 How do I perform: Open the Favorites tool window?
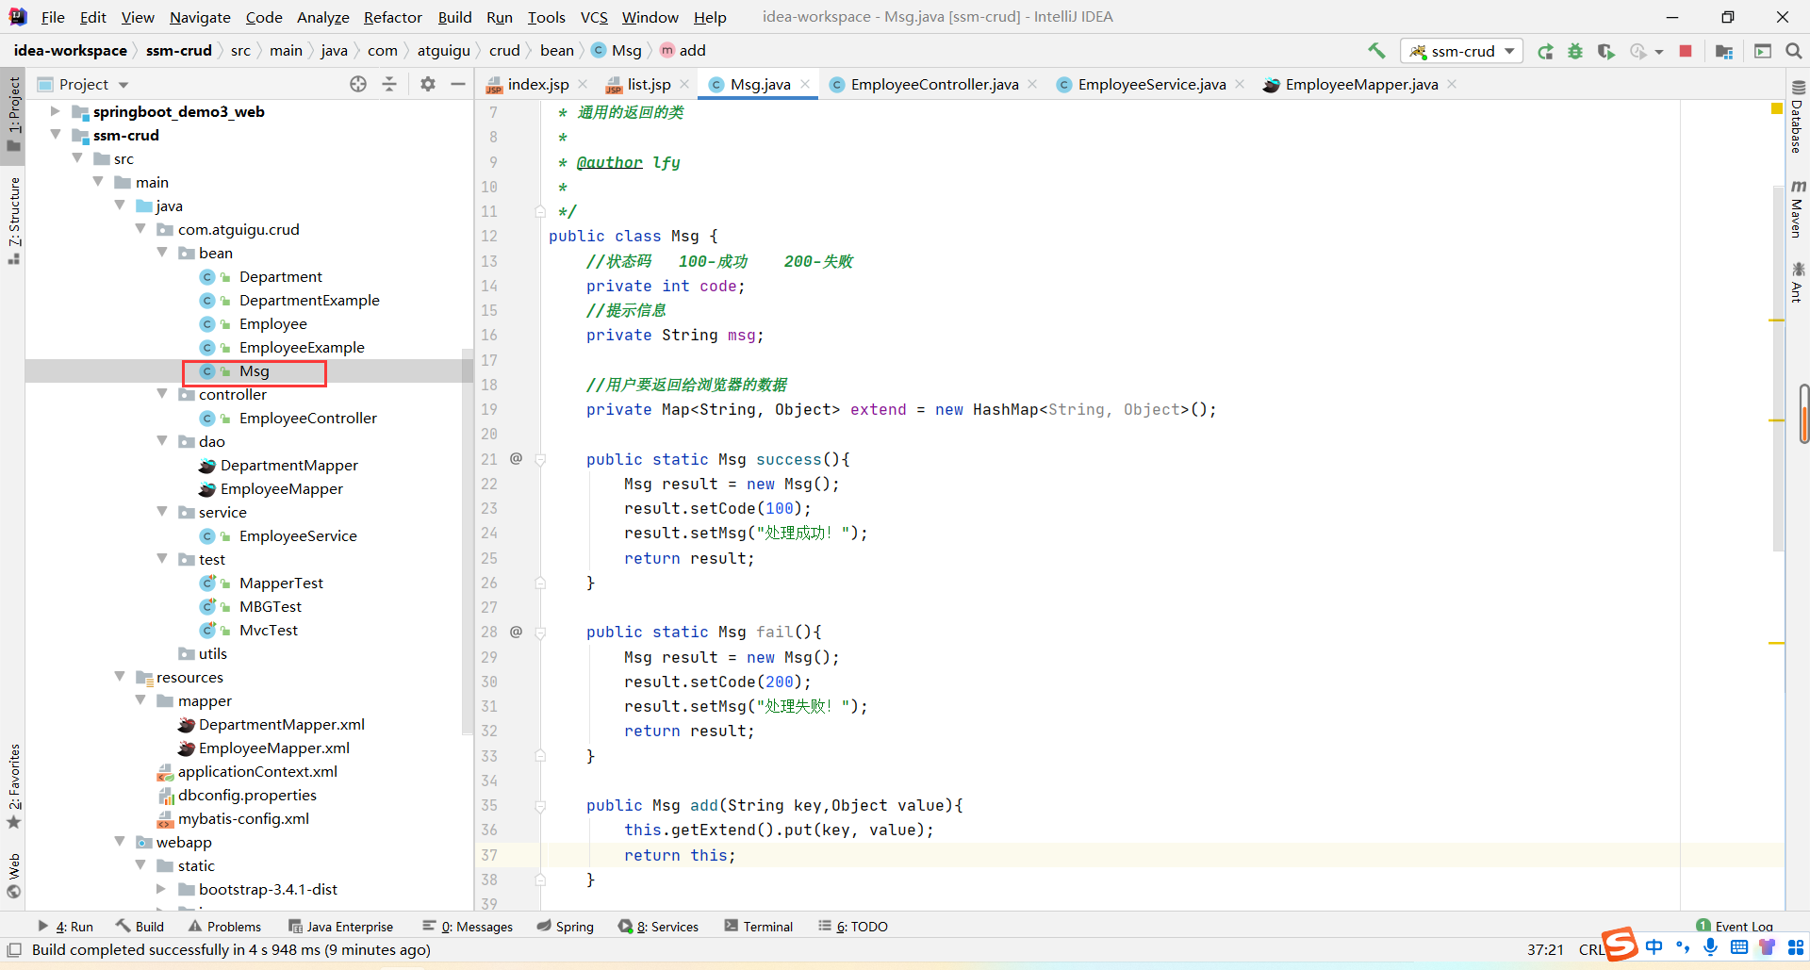point(13,786)
